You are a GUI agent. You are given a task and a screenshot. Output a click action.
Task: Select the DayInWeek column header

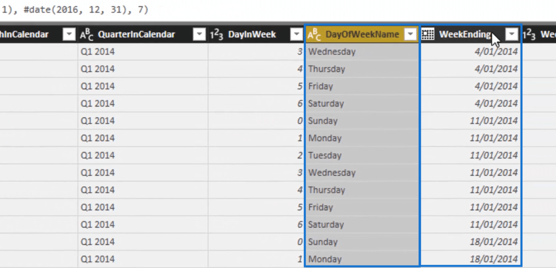[x=256, y=34]
